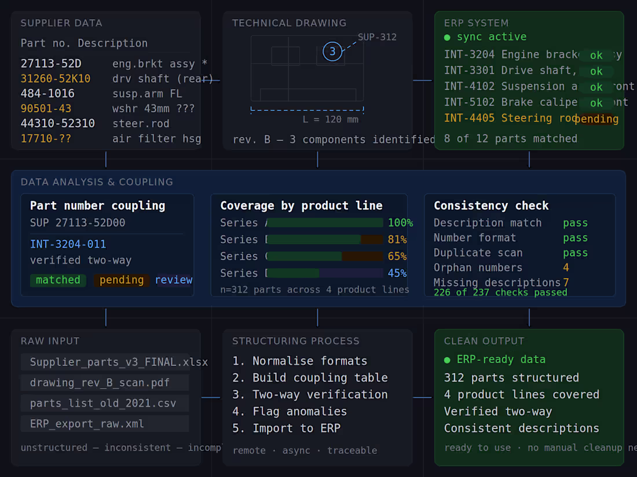Select supplier part 17710-??
637x477 pixels.
[x=46, y=139]
